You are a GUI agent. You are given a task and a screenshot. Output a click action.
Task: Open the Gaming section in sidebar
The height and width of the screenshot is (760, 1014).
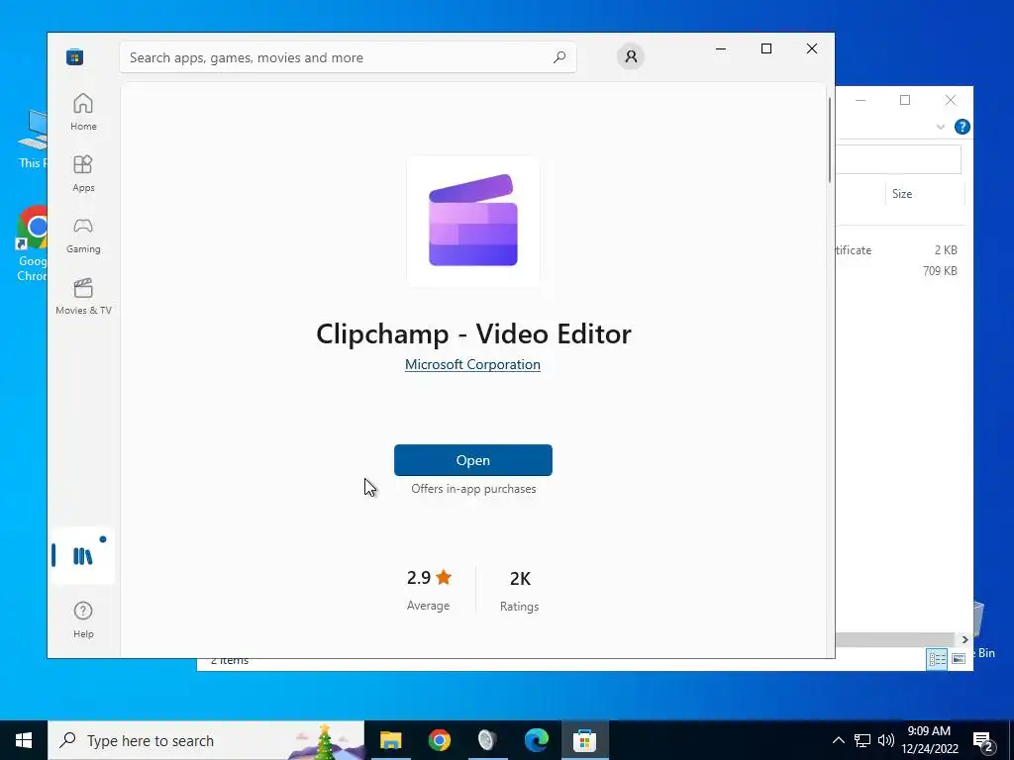point(83,235)
